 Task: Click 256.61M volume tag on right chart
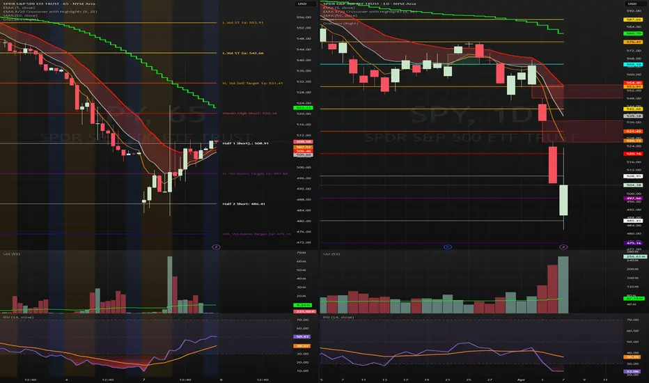pos(634,257)
